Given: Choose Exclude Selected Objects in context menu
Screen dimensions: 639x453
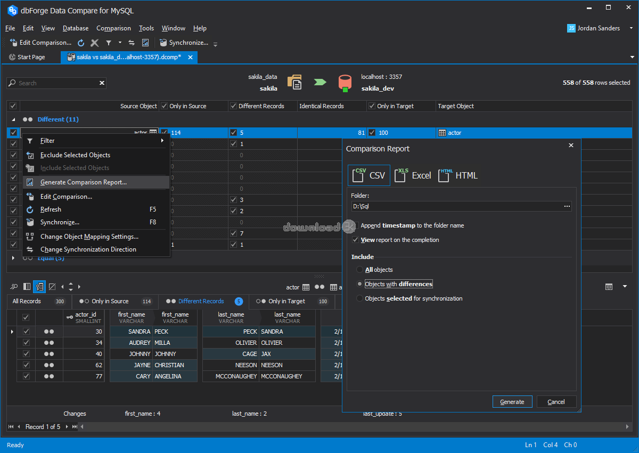Looking at the screenshot, I should (x=96, y=155).
